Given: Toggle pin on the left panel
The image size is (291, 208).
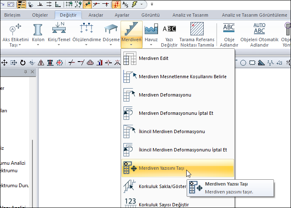Looking at the screenshot, I should (x=26, y=72).
